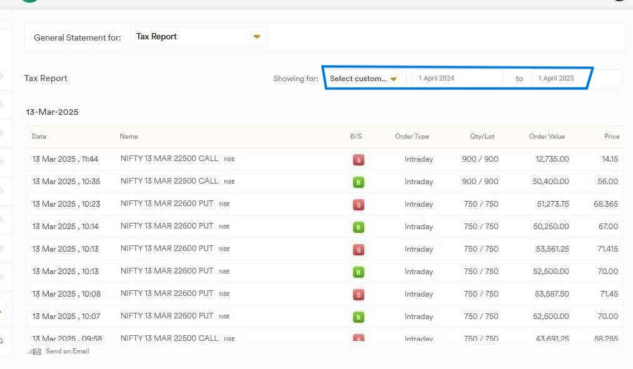Click the green Buy badge on the 10:14 row
Screen dimensions: 633x369
358,227
